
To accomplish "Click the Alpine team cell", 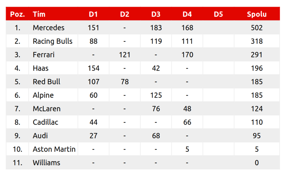I will (43, 95).
